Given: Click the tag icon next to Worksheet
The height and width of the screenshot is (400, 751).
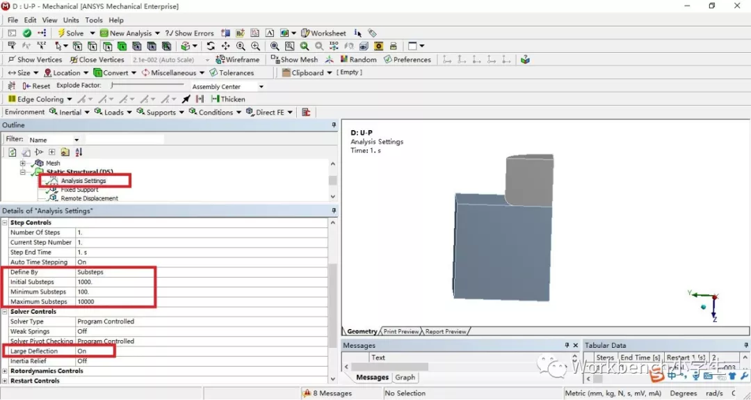Looking at the screenshot, I should point(372,33).
